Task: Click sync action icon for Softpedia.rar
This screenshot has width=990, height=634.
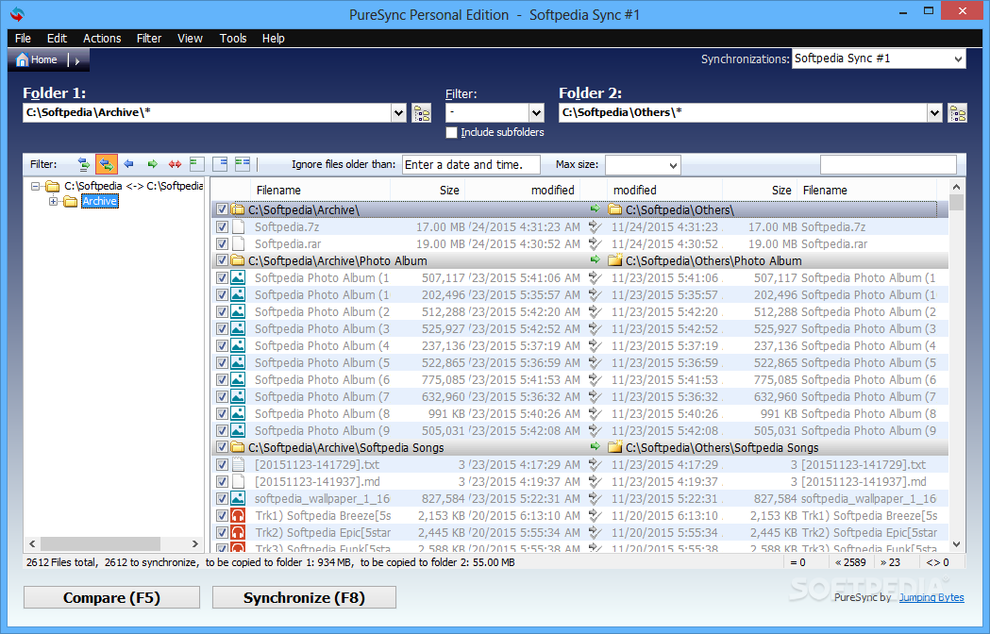Action: click(x=595, y=243)
